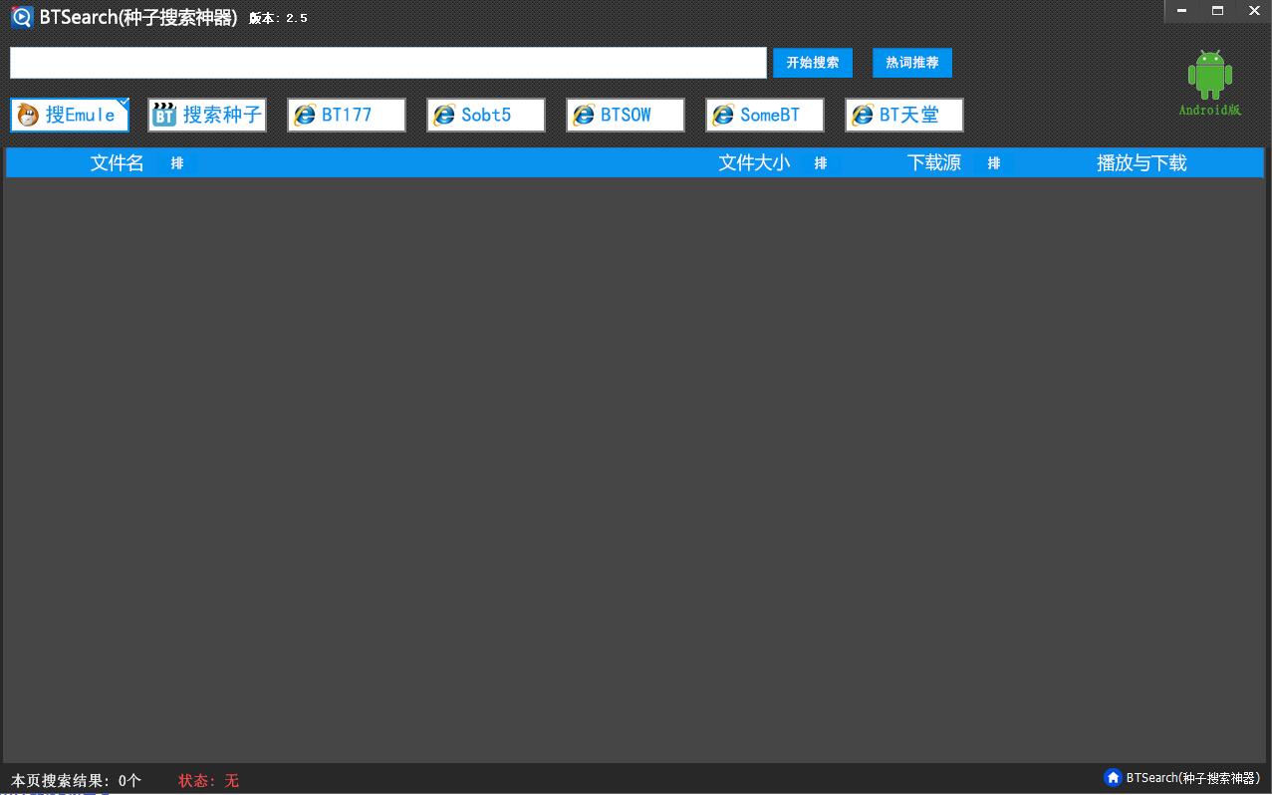
Task: Toggle sorting by 文件名 with the 排 button
Action: (x=178, y=163)
